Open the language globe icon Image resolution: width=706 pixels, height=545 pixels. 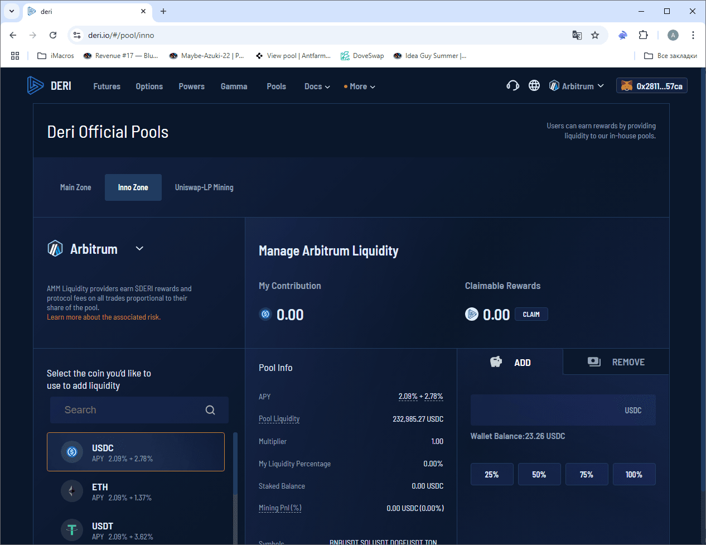point(534,85)
